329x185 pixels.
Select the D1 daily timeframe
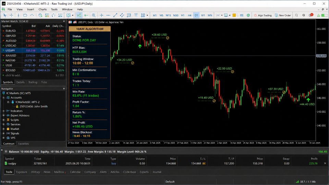tap(196, 15)
